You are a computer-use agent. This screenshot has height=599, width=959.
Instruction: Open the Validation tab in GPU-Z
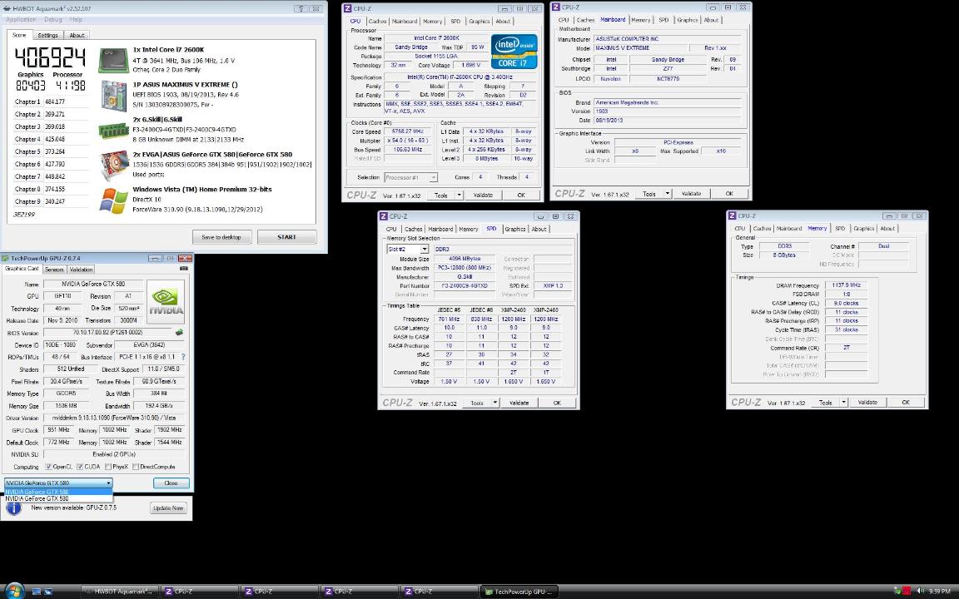click(81, 270)
